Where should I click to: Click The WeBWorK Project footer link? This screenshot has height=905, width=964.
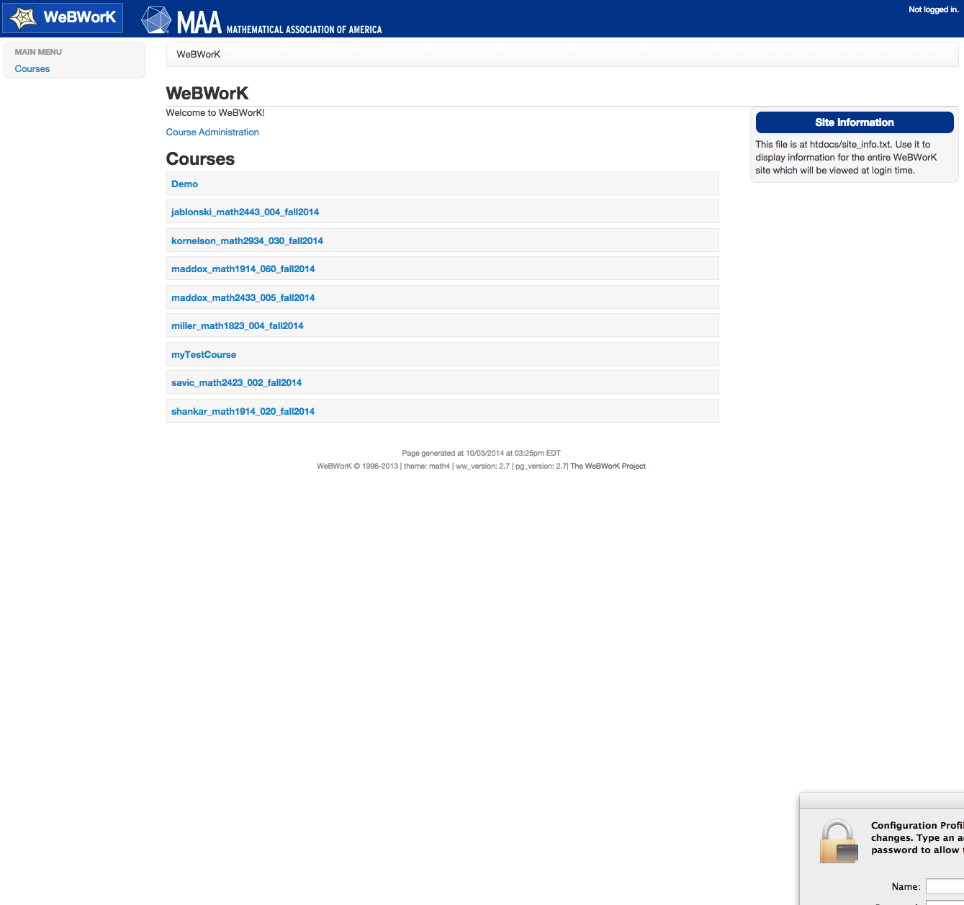[x=608, y=467]
